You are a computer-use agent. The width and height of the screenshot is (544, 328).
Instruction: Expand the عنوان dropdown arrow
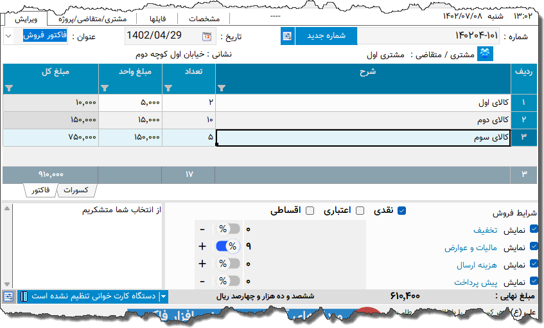9,36
